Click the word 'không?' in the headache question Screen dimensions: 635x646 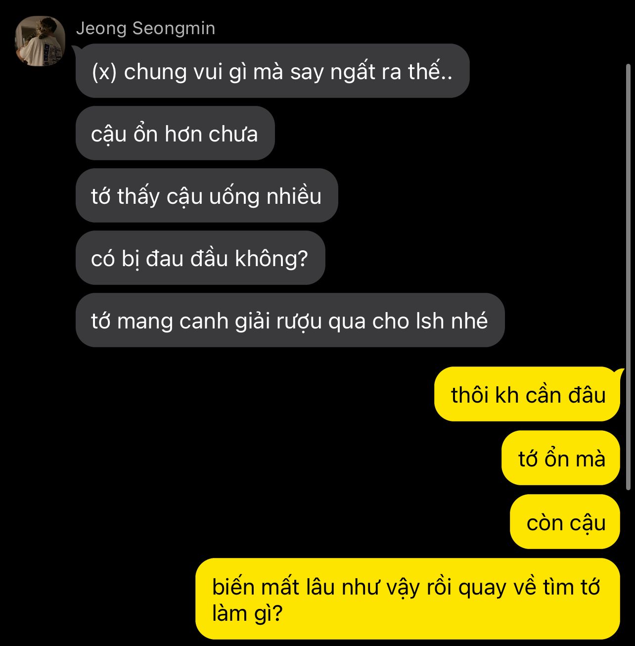[x=271, y=259]
